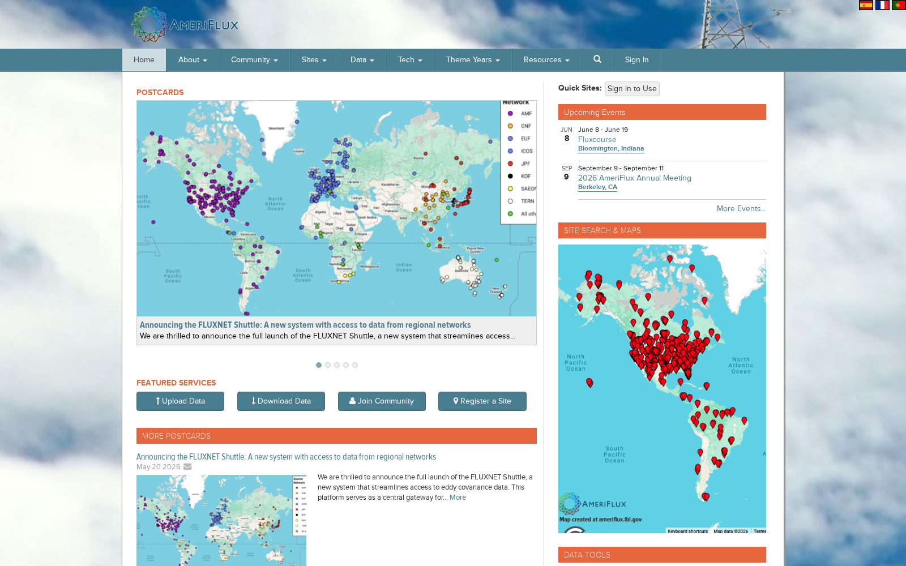Screen dimensions: 906x566
Task: Click the DATA TOOLS header bar
Action: [x=662, y=555]
